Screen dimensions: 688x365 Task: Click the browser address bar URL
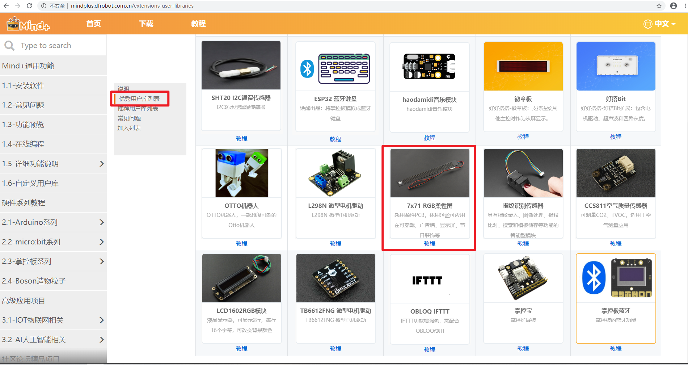[132, 6]
